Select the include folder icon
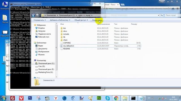 pyautogui.click(x=62, y=34)
